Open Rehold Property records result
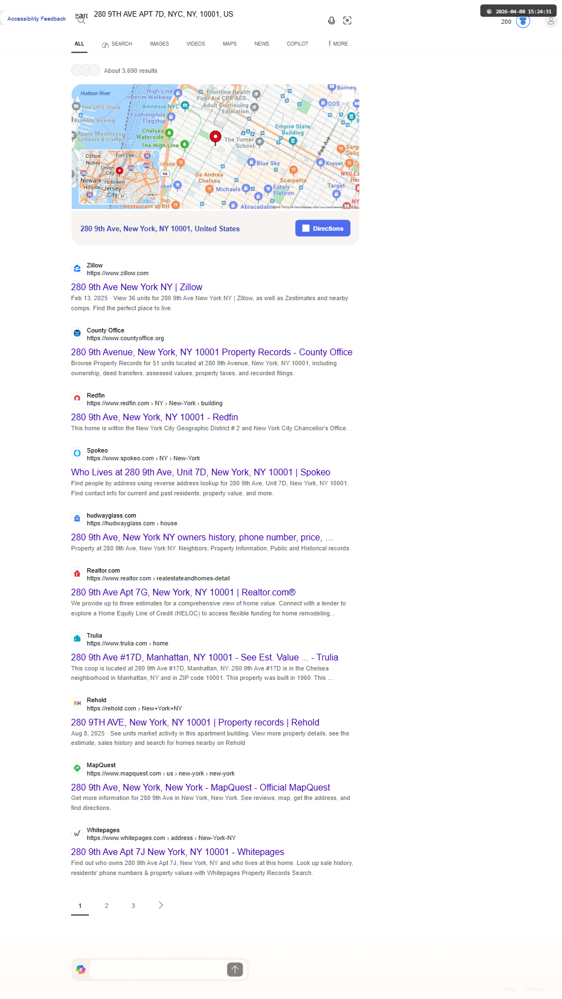Image resolution: width=562 pixels, height=999 pixels. pos(195,722)
